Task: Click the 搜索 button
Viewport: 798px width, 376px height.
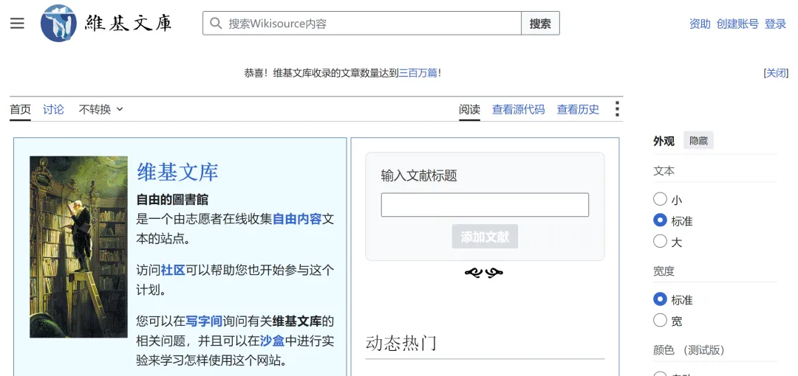Action: click(540, 24)
